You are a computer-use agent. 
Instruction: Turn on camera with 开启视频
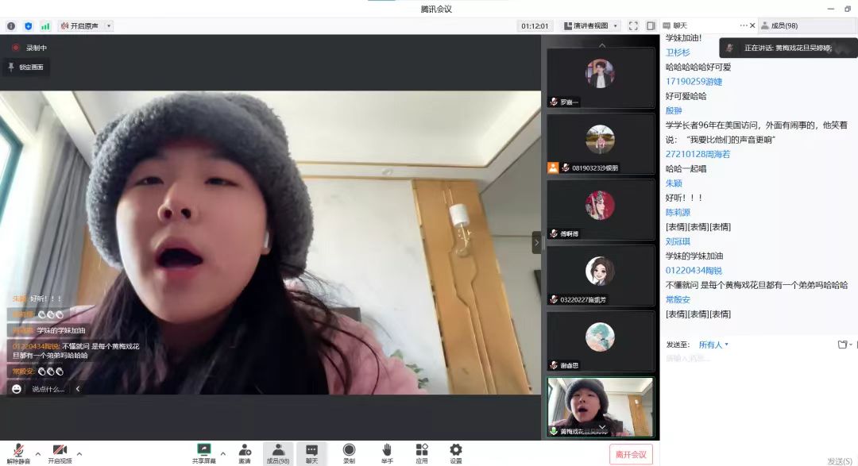pos(60,453)
